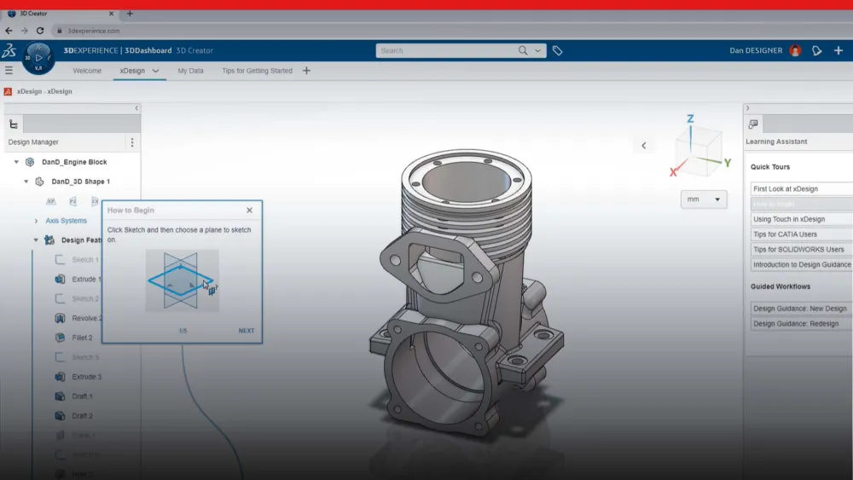The width and height of the screenshot is (853, 480).
Task: Click the Y axis on orientation triad
Action: tap(728, 163)
